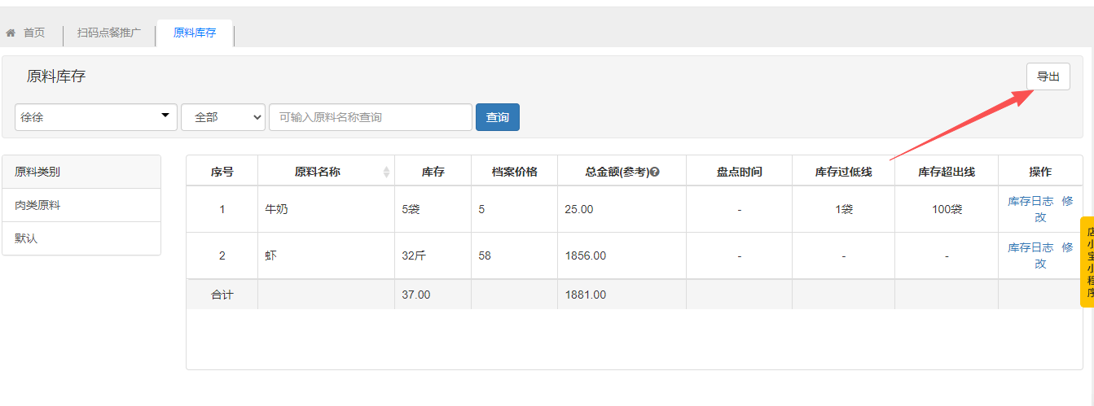Expand the 全部 filter dropdown

coord(223,117)
